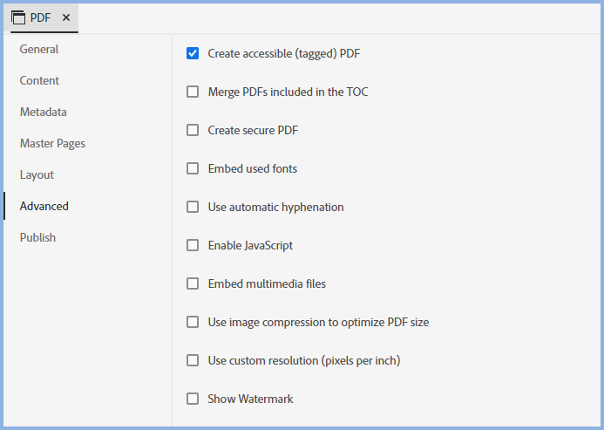Enable Use custom resolution checkbox

(x=193, y=361)
